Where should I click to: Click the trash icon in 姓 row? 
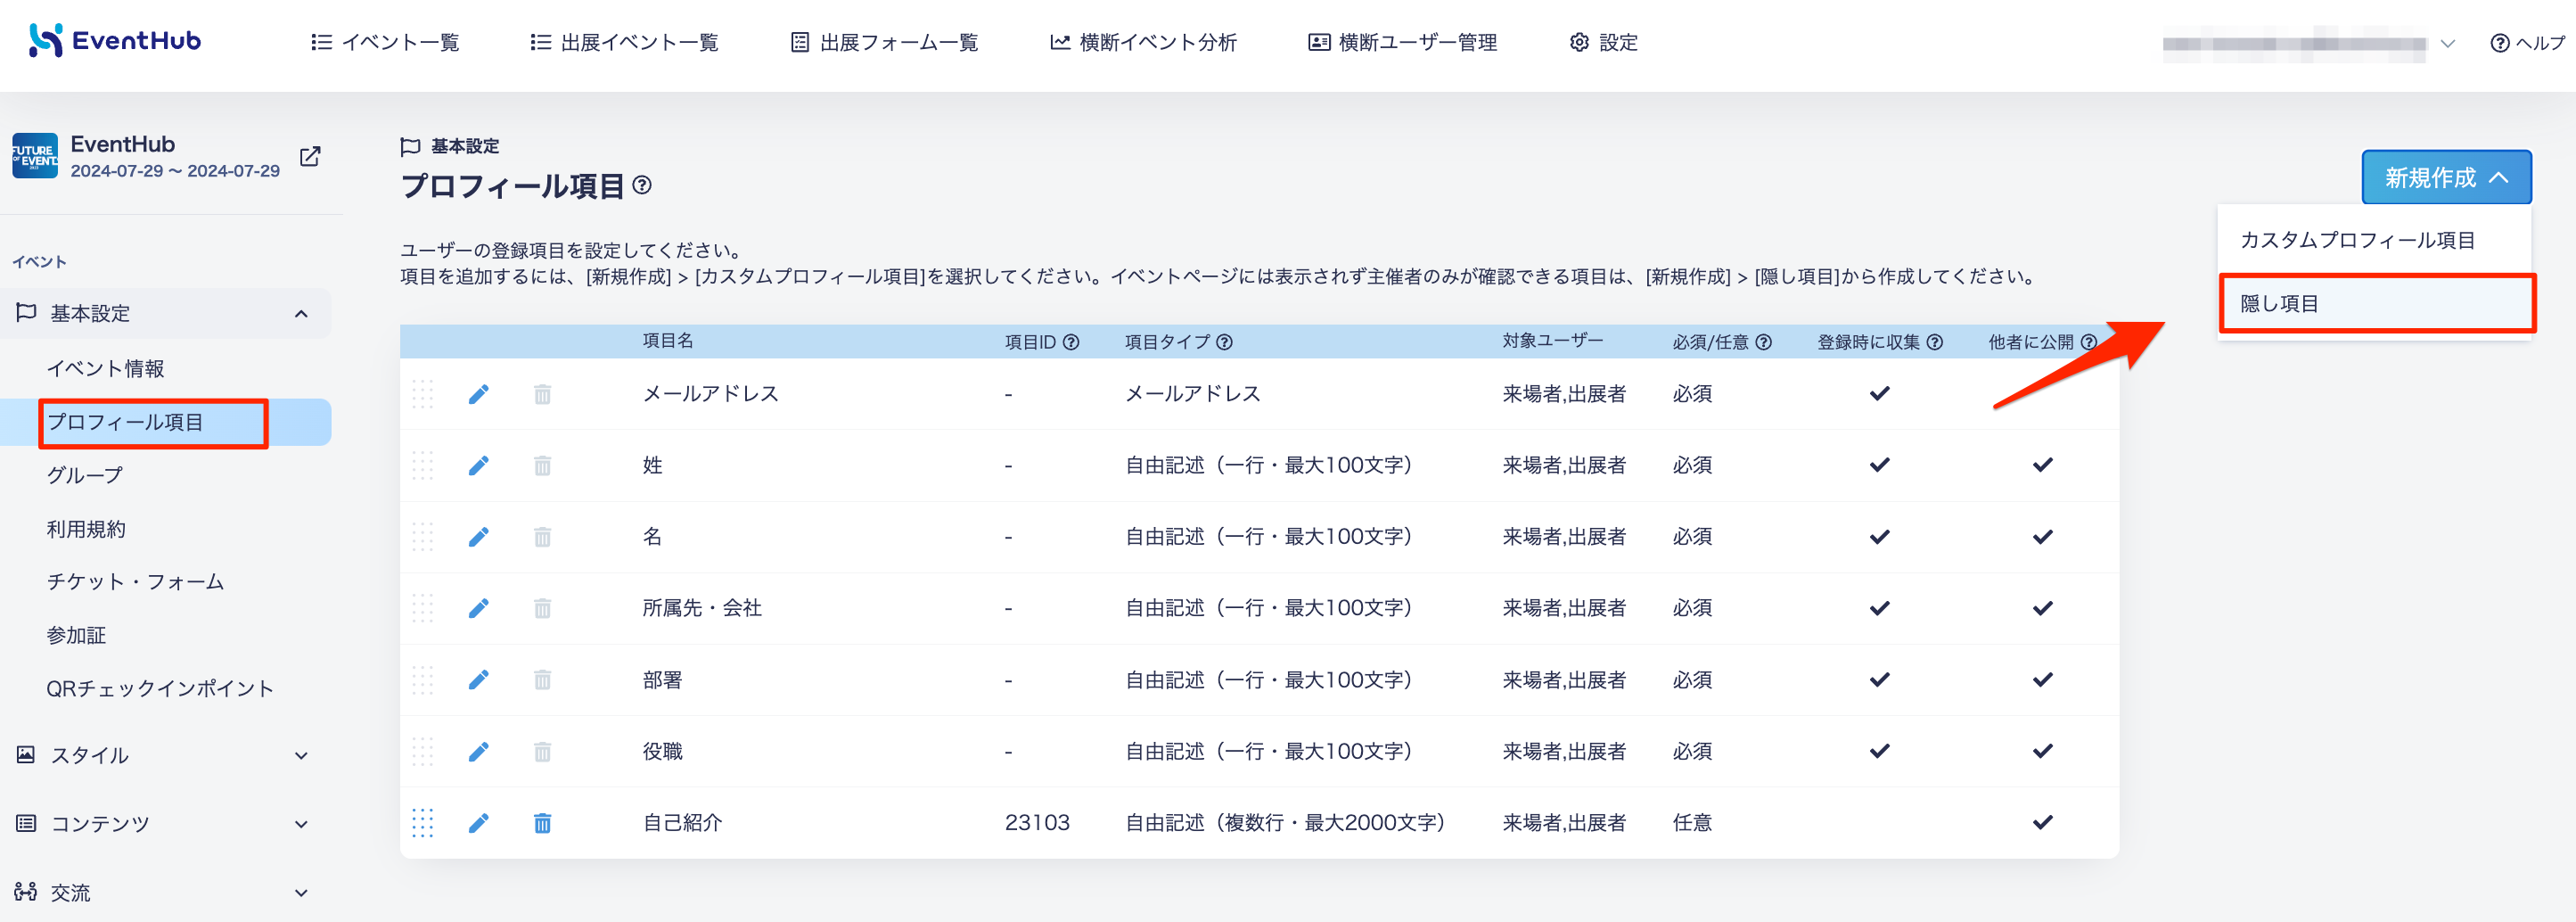pos(542,465)
